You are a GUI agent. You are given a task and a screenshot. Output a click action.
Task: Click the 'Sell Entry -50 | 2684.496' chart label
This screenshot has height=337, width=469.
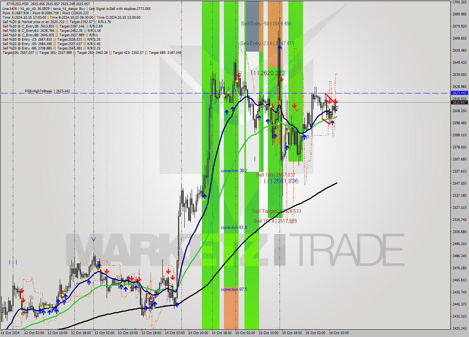coord(266,23)
